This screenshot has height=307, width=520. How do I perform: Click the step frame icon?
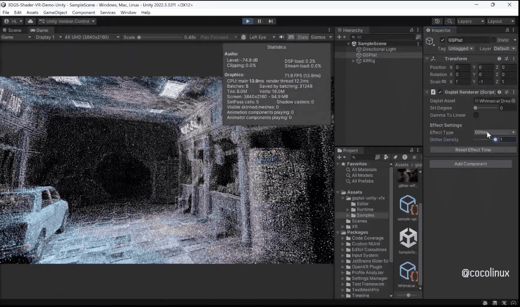[270, 21]
